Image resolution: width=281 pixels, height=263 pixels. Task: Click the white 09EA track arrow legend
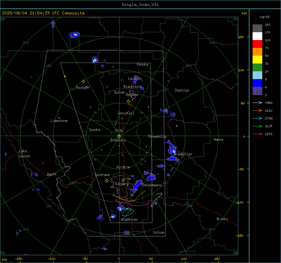(257, 103)
